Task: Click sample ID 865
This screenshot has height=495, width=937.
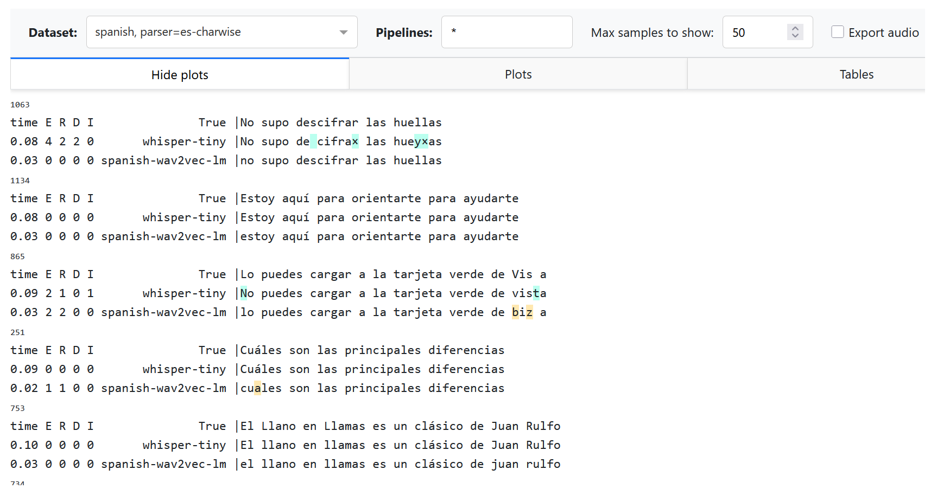Action: click(19, 256)
